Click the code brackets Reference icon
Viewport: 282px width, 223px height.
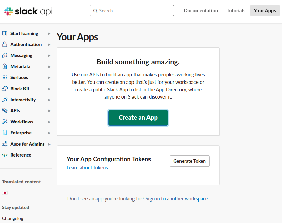pyautogui.click(x=5, y=155)
